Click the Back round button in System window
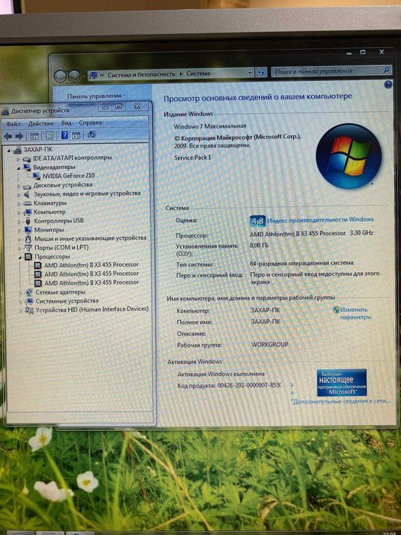 pos(60,76)
